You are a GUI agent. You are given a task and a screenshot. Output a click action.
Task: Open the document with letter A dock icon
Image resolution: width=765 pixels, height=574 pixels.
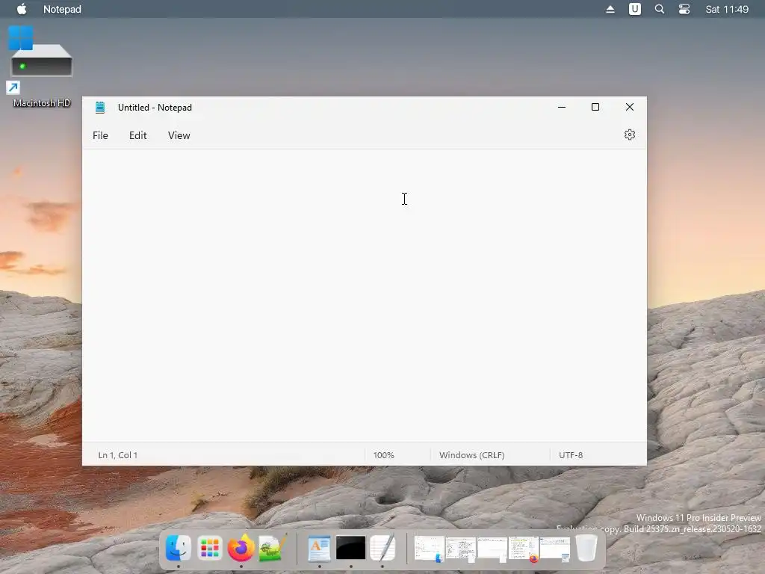pyautogui.click(x=319, y=548)
